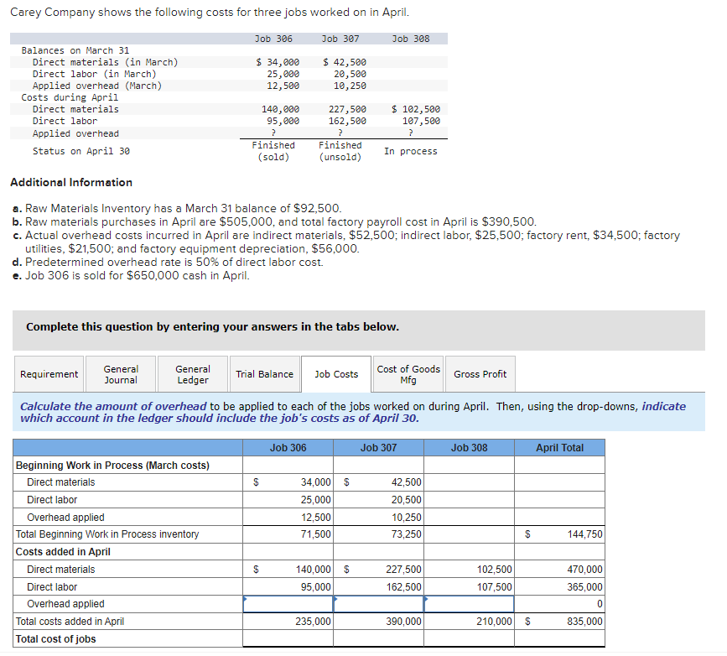This screenshot has height=656, width=727.
Task: Select the In process status cell for Job 308
Action: (x=410, y=150)
